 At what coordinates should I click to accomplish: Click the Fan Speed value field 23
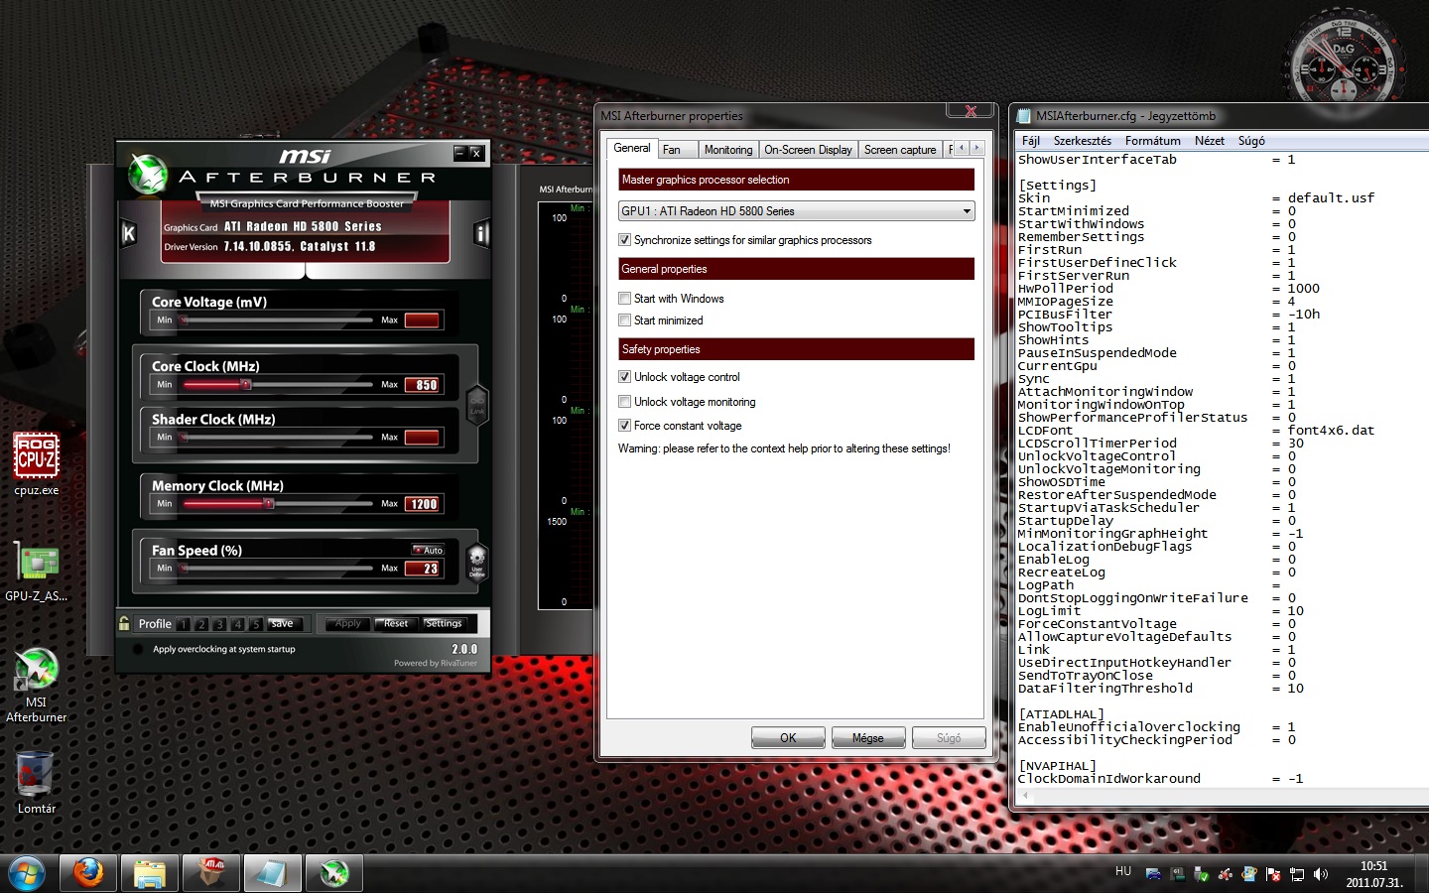pos(423,569)
